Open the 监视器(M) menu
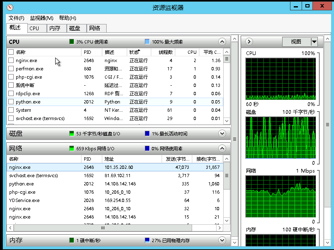 41,18
